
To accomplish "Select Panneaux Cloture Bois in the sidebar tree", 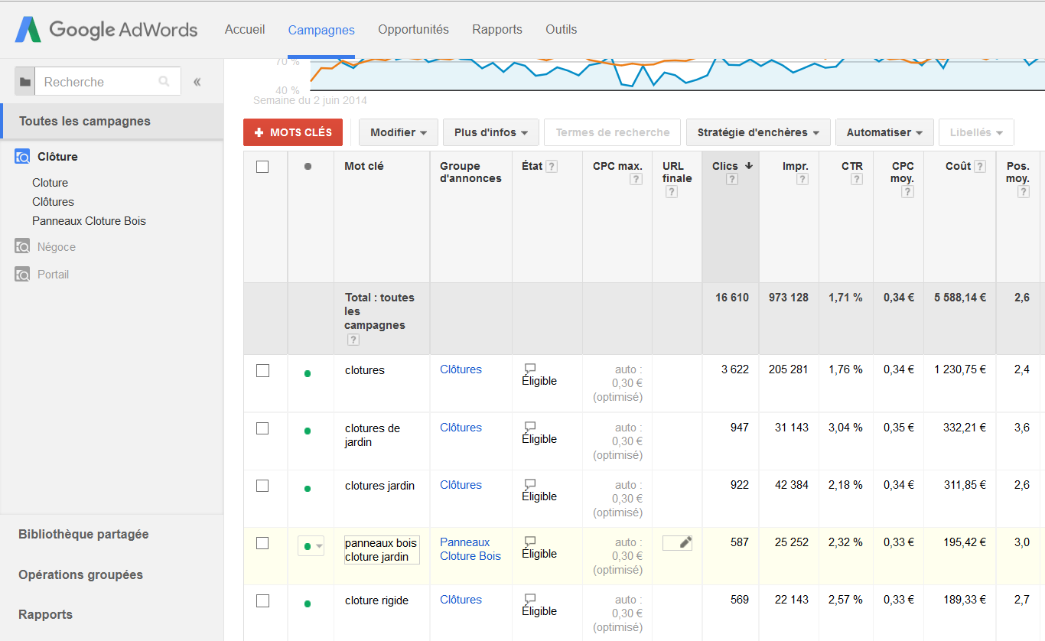I will coord(89,221).
